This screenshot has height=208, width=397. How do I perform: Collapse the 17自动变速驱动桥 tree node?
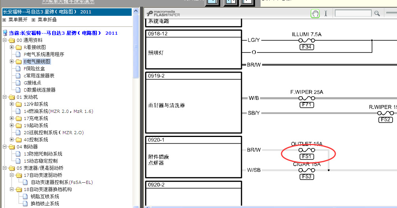click(11, 175)
